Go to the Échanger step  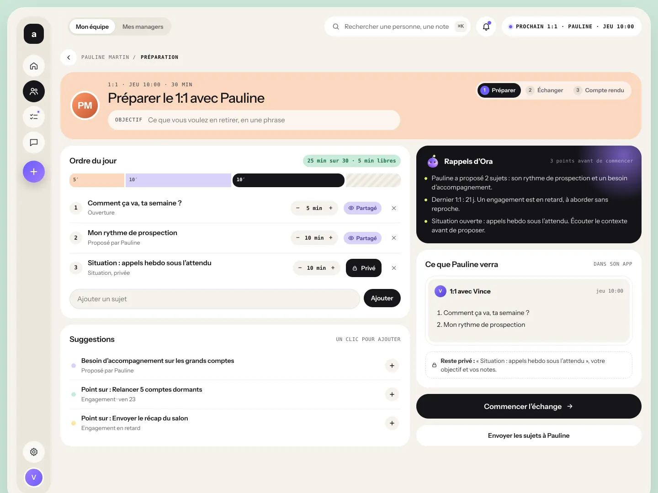[x=545, y=90]
